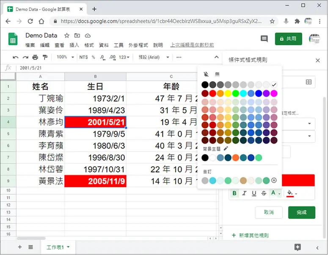Click the move to folder icon
The image size is (328, 255).
[x=77, y=35]
